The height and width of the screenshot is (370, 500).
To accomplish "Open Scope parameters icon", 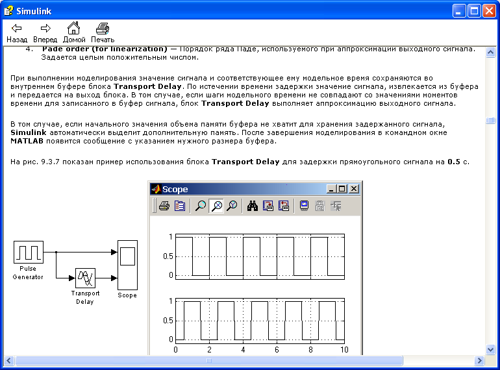I will click(180, 206).
